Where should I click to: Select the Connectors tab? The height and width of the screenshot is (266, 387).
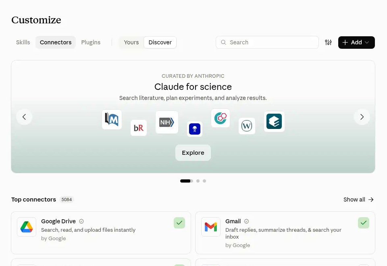(56, 42)
